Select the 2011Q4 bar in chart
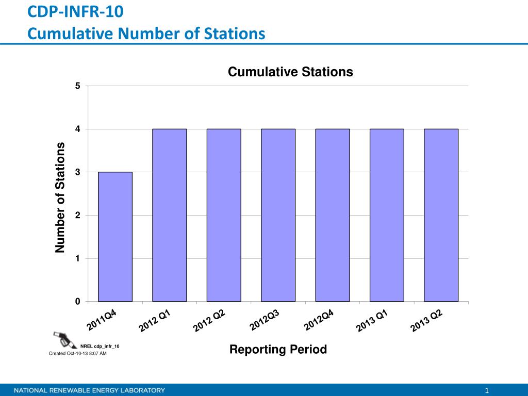This screenshot has width=528, height=396. [115, 237]
